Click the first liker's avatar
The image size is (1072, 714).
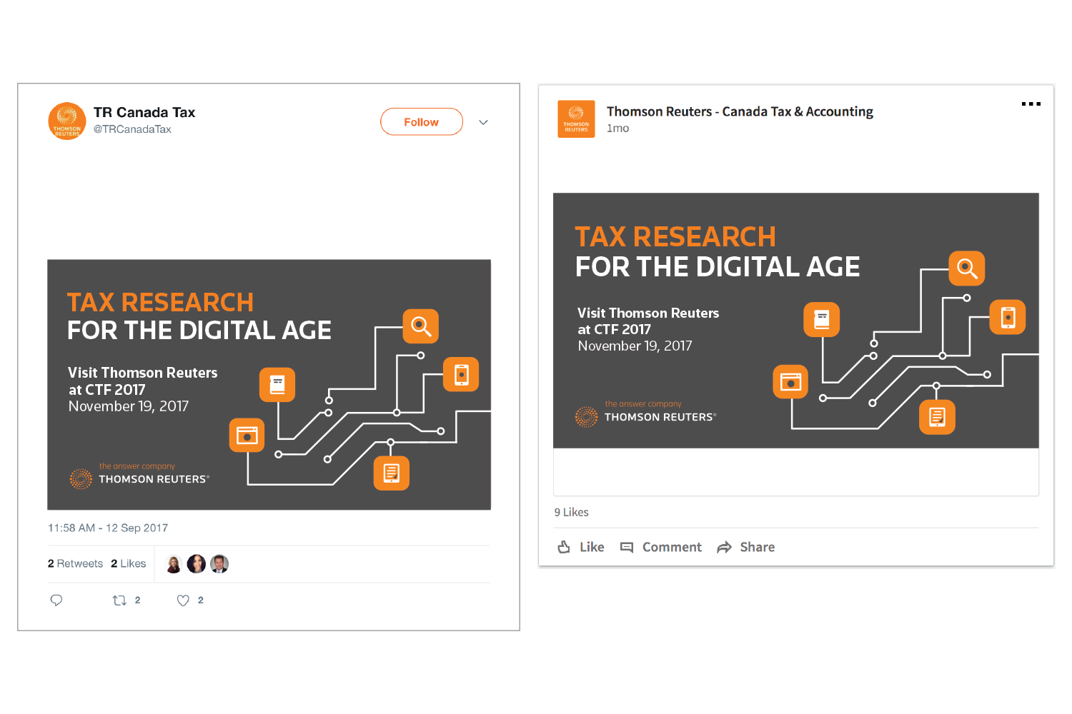tap(174, 564)
